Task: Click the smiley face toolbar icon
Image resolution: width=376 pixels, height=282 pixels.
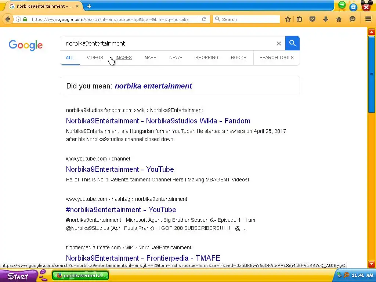Action: 352,19
